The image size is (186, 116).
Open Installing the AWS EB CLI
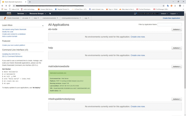[x=11, y=54]
